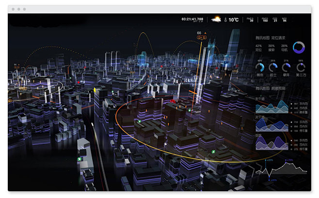The height and width of the screenshot is (198, 319).
Task: Click the yellow marker on the tall building
Action: pyautogui.click(x=95, y=90)
